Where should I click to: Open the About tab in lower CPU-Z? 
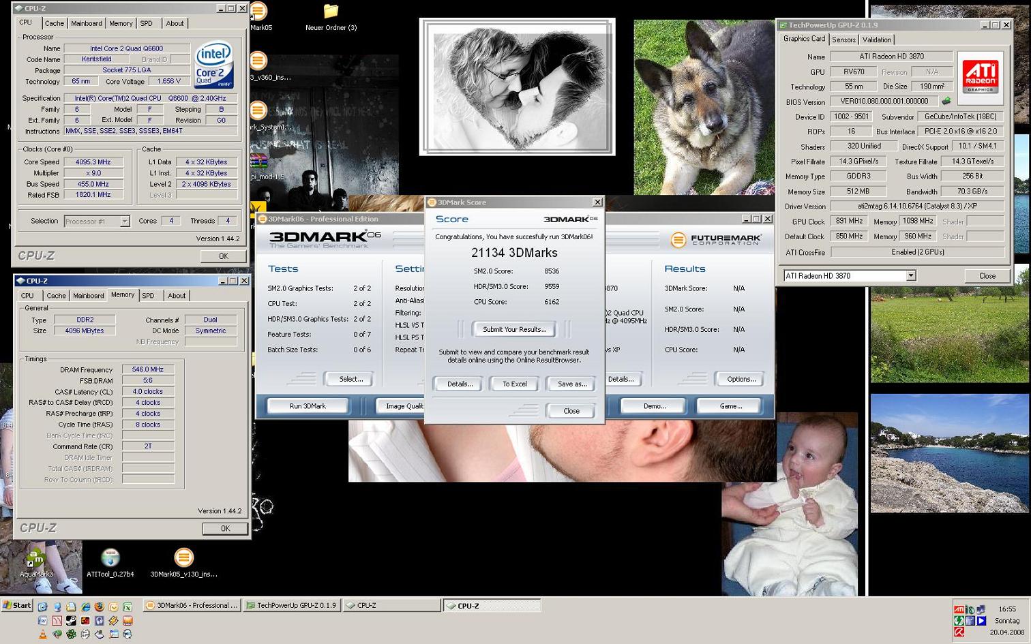177,296
